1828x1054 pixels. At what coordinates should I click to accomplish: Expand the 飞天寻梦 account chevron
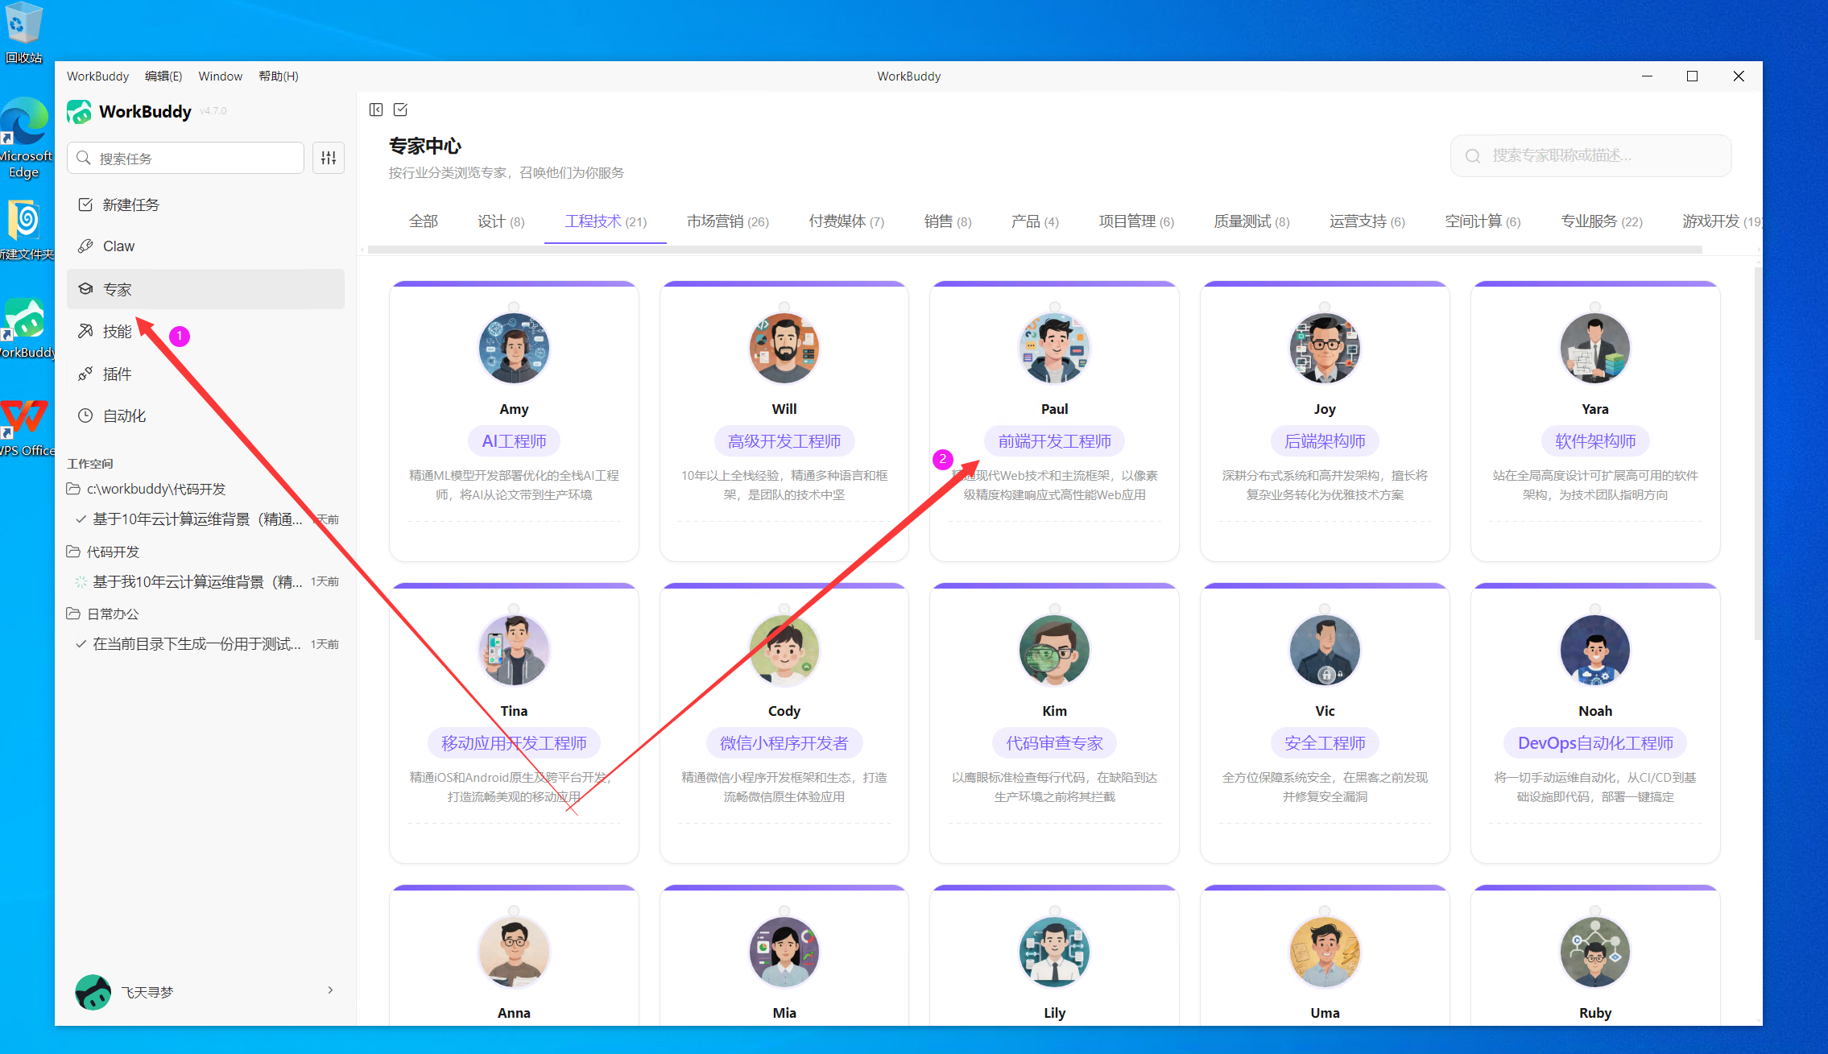(330, 990)
